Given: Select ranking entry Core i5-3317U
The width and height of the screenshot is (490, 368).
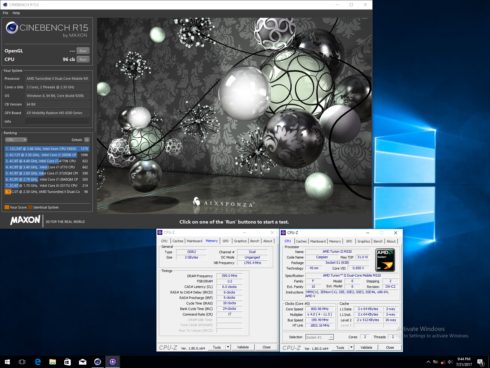Looking at the screenshot, I should click(x=47, y=186).
